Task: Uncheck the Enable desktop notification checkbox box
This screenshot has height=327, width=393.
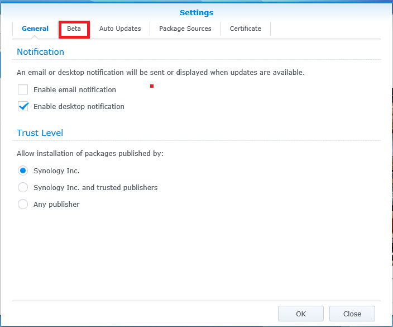Action: (23, 106)
